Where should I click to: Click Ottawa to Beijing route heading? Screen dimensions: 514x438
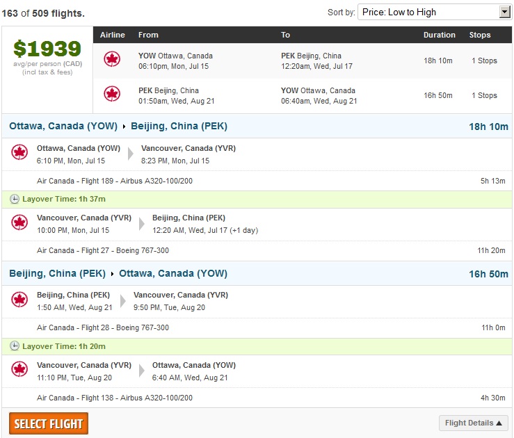pyautogui.click(x=118, y=126)
